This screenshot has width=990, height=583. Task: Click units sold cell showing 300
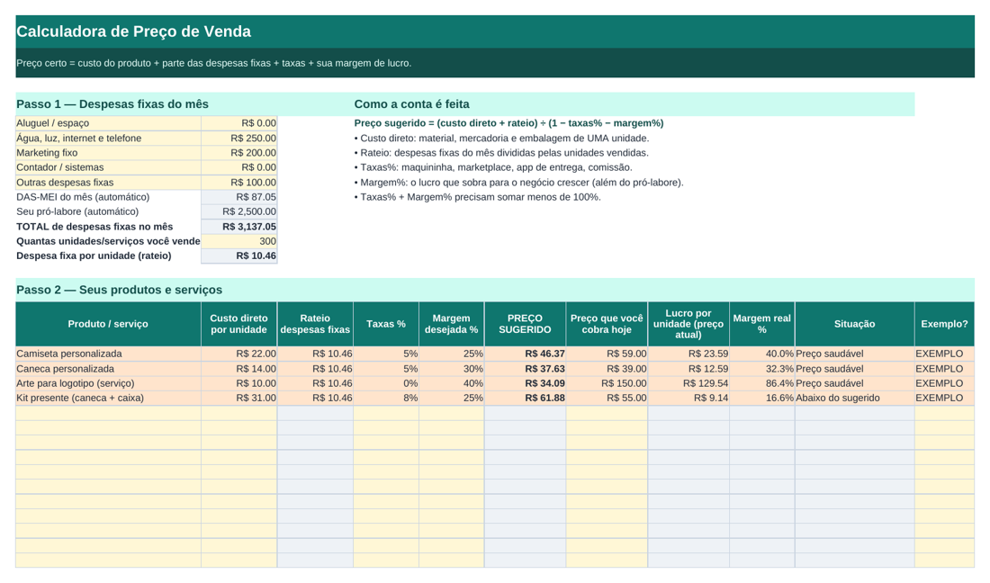(239, 241)
